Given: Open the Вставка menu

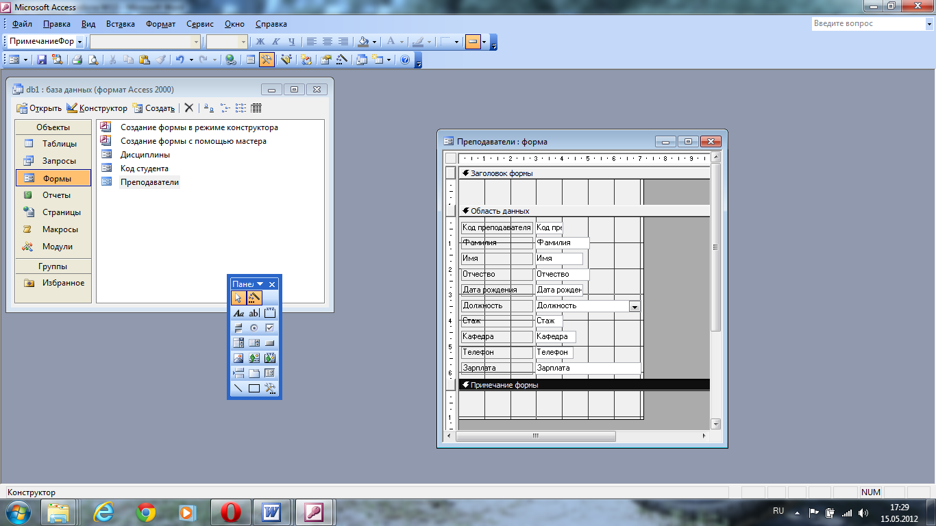Looking at the screenshot, I should (x=121, y=24).
